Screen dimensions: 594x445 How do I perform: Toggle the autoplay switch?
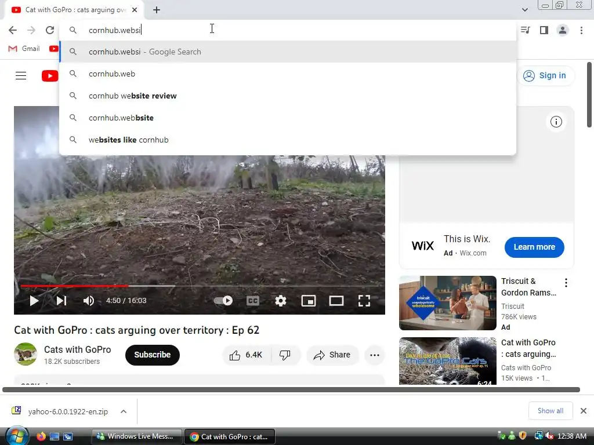(x=223, y=301)
